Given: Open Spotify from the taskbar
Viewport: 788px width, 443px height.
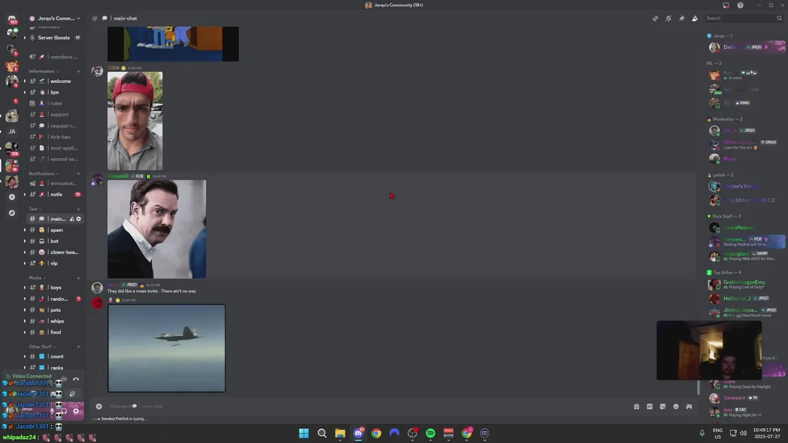Looking at the screenshot, I should pos(430,433).
